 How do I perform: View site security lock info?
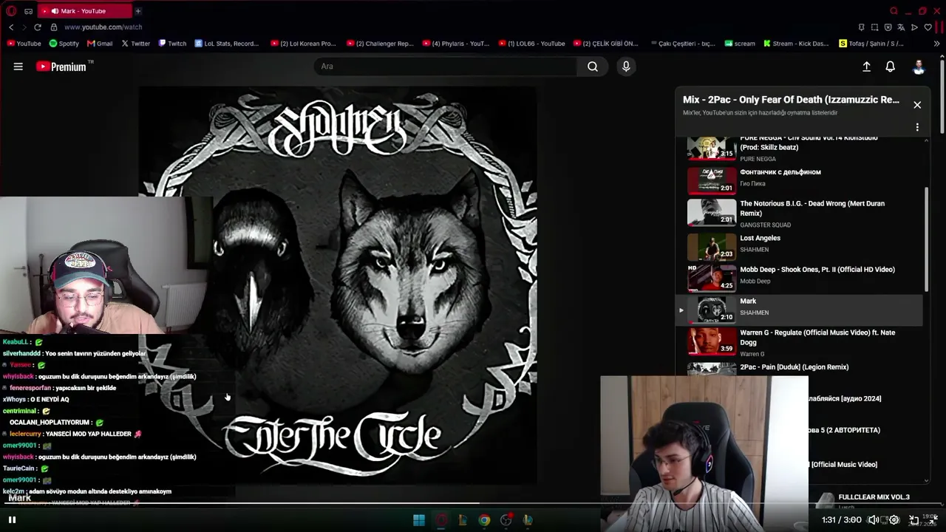53,27
